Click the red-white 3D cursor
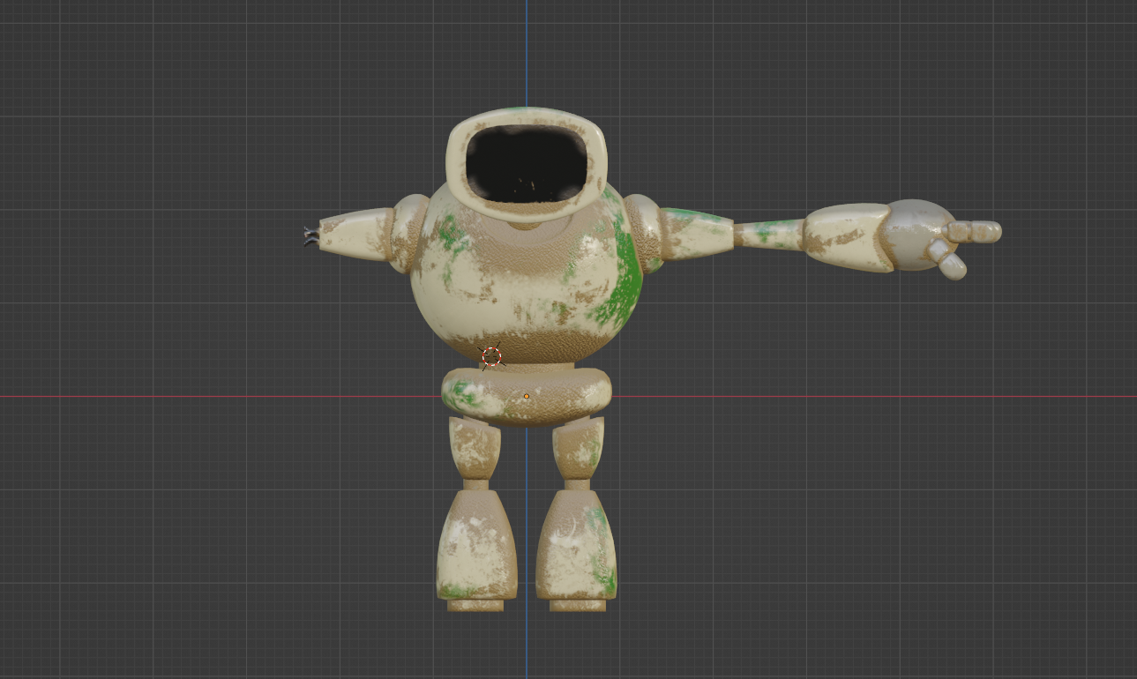This screenshot has height=679, width=1137. coord(491,356)
